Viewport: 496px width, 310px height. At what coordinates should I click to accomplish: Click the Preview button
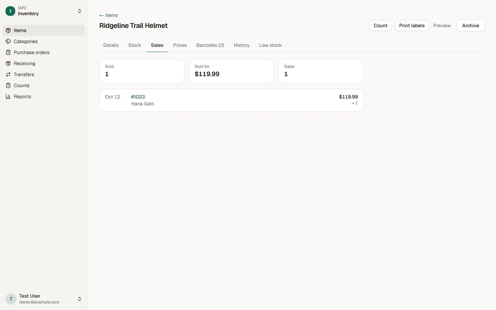(442, 25)
